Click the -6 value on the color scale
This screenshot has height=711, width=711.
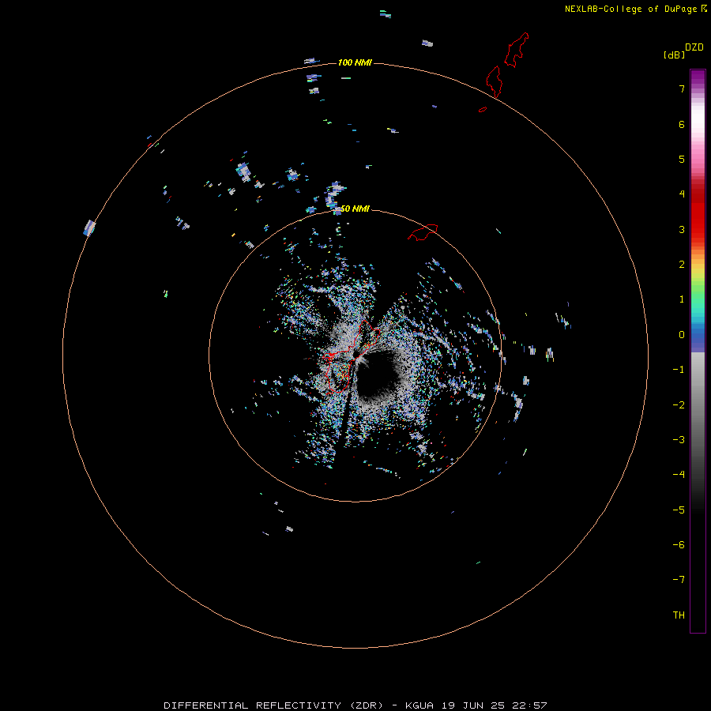pos(679,545)
